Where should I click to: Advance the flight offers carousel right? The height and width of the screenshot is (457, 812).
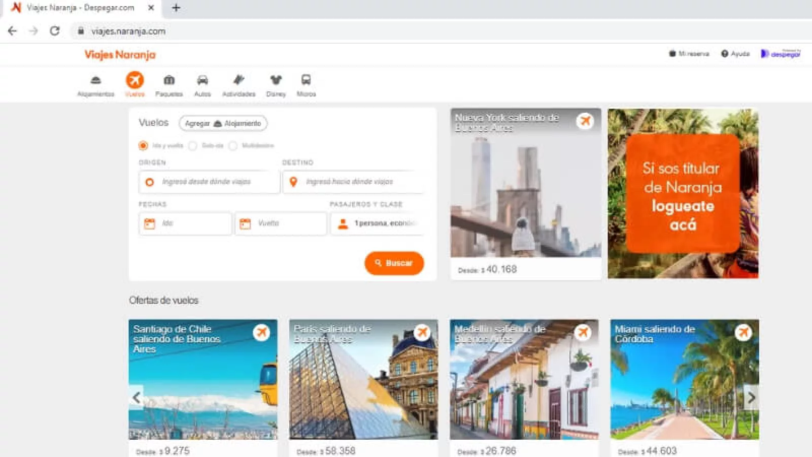click(x=751, y=398)
